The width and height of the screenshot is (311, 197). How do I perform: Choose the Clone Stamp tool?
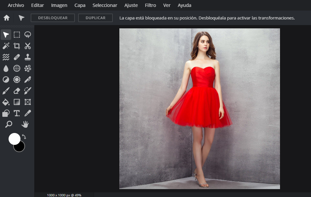tap(28, 57)
